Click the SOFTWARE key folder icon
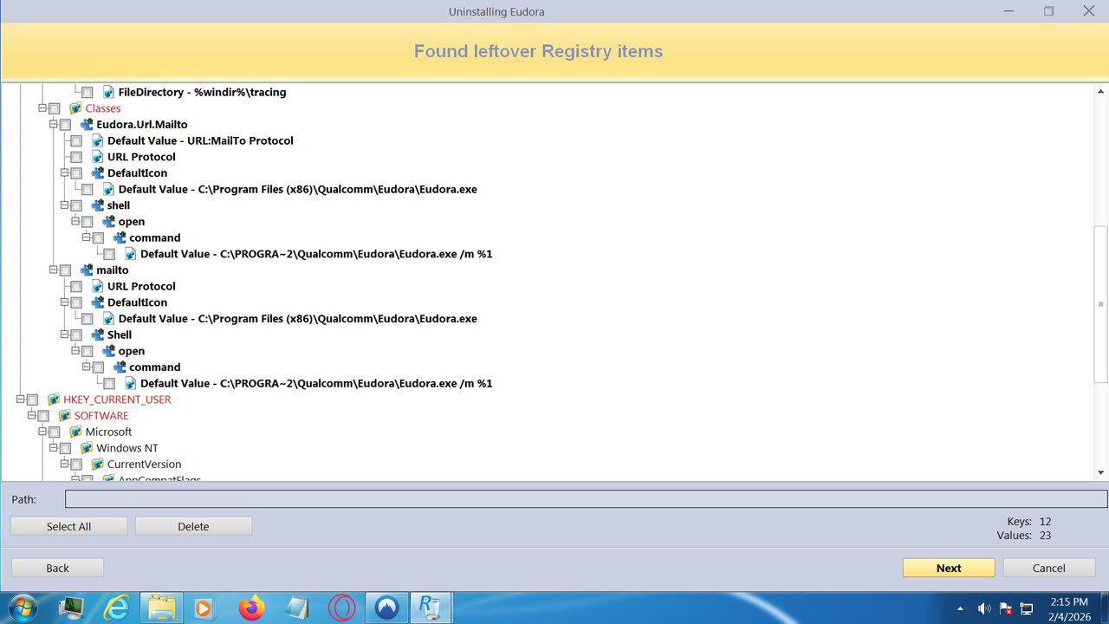The height and width of the screenshot is (624, 1109). pyautogui.click(x=64, y=416)
